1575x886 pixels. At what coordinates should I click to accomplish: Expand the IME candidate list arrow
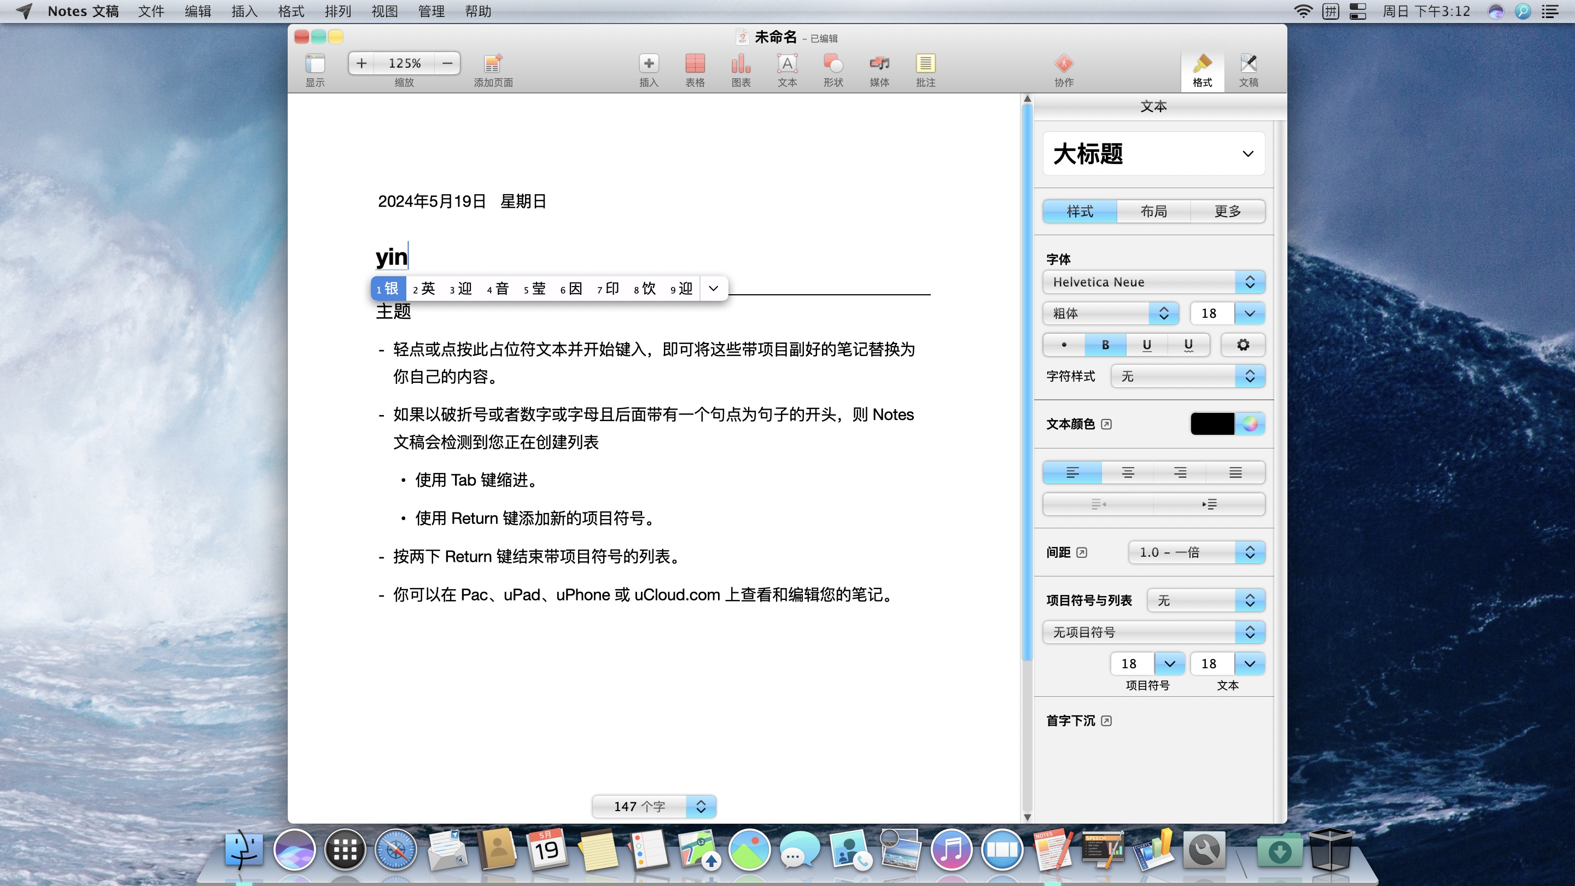click(713, 289)
